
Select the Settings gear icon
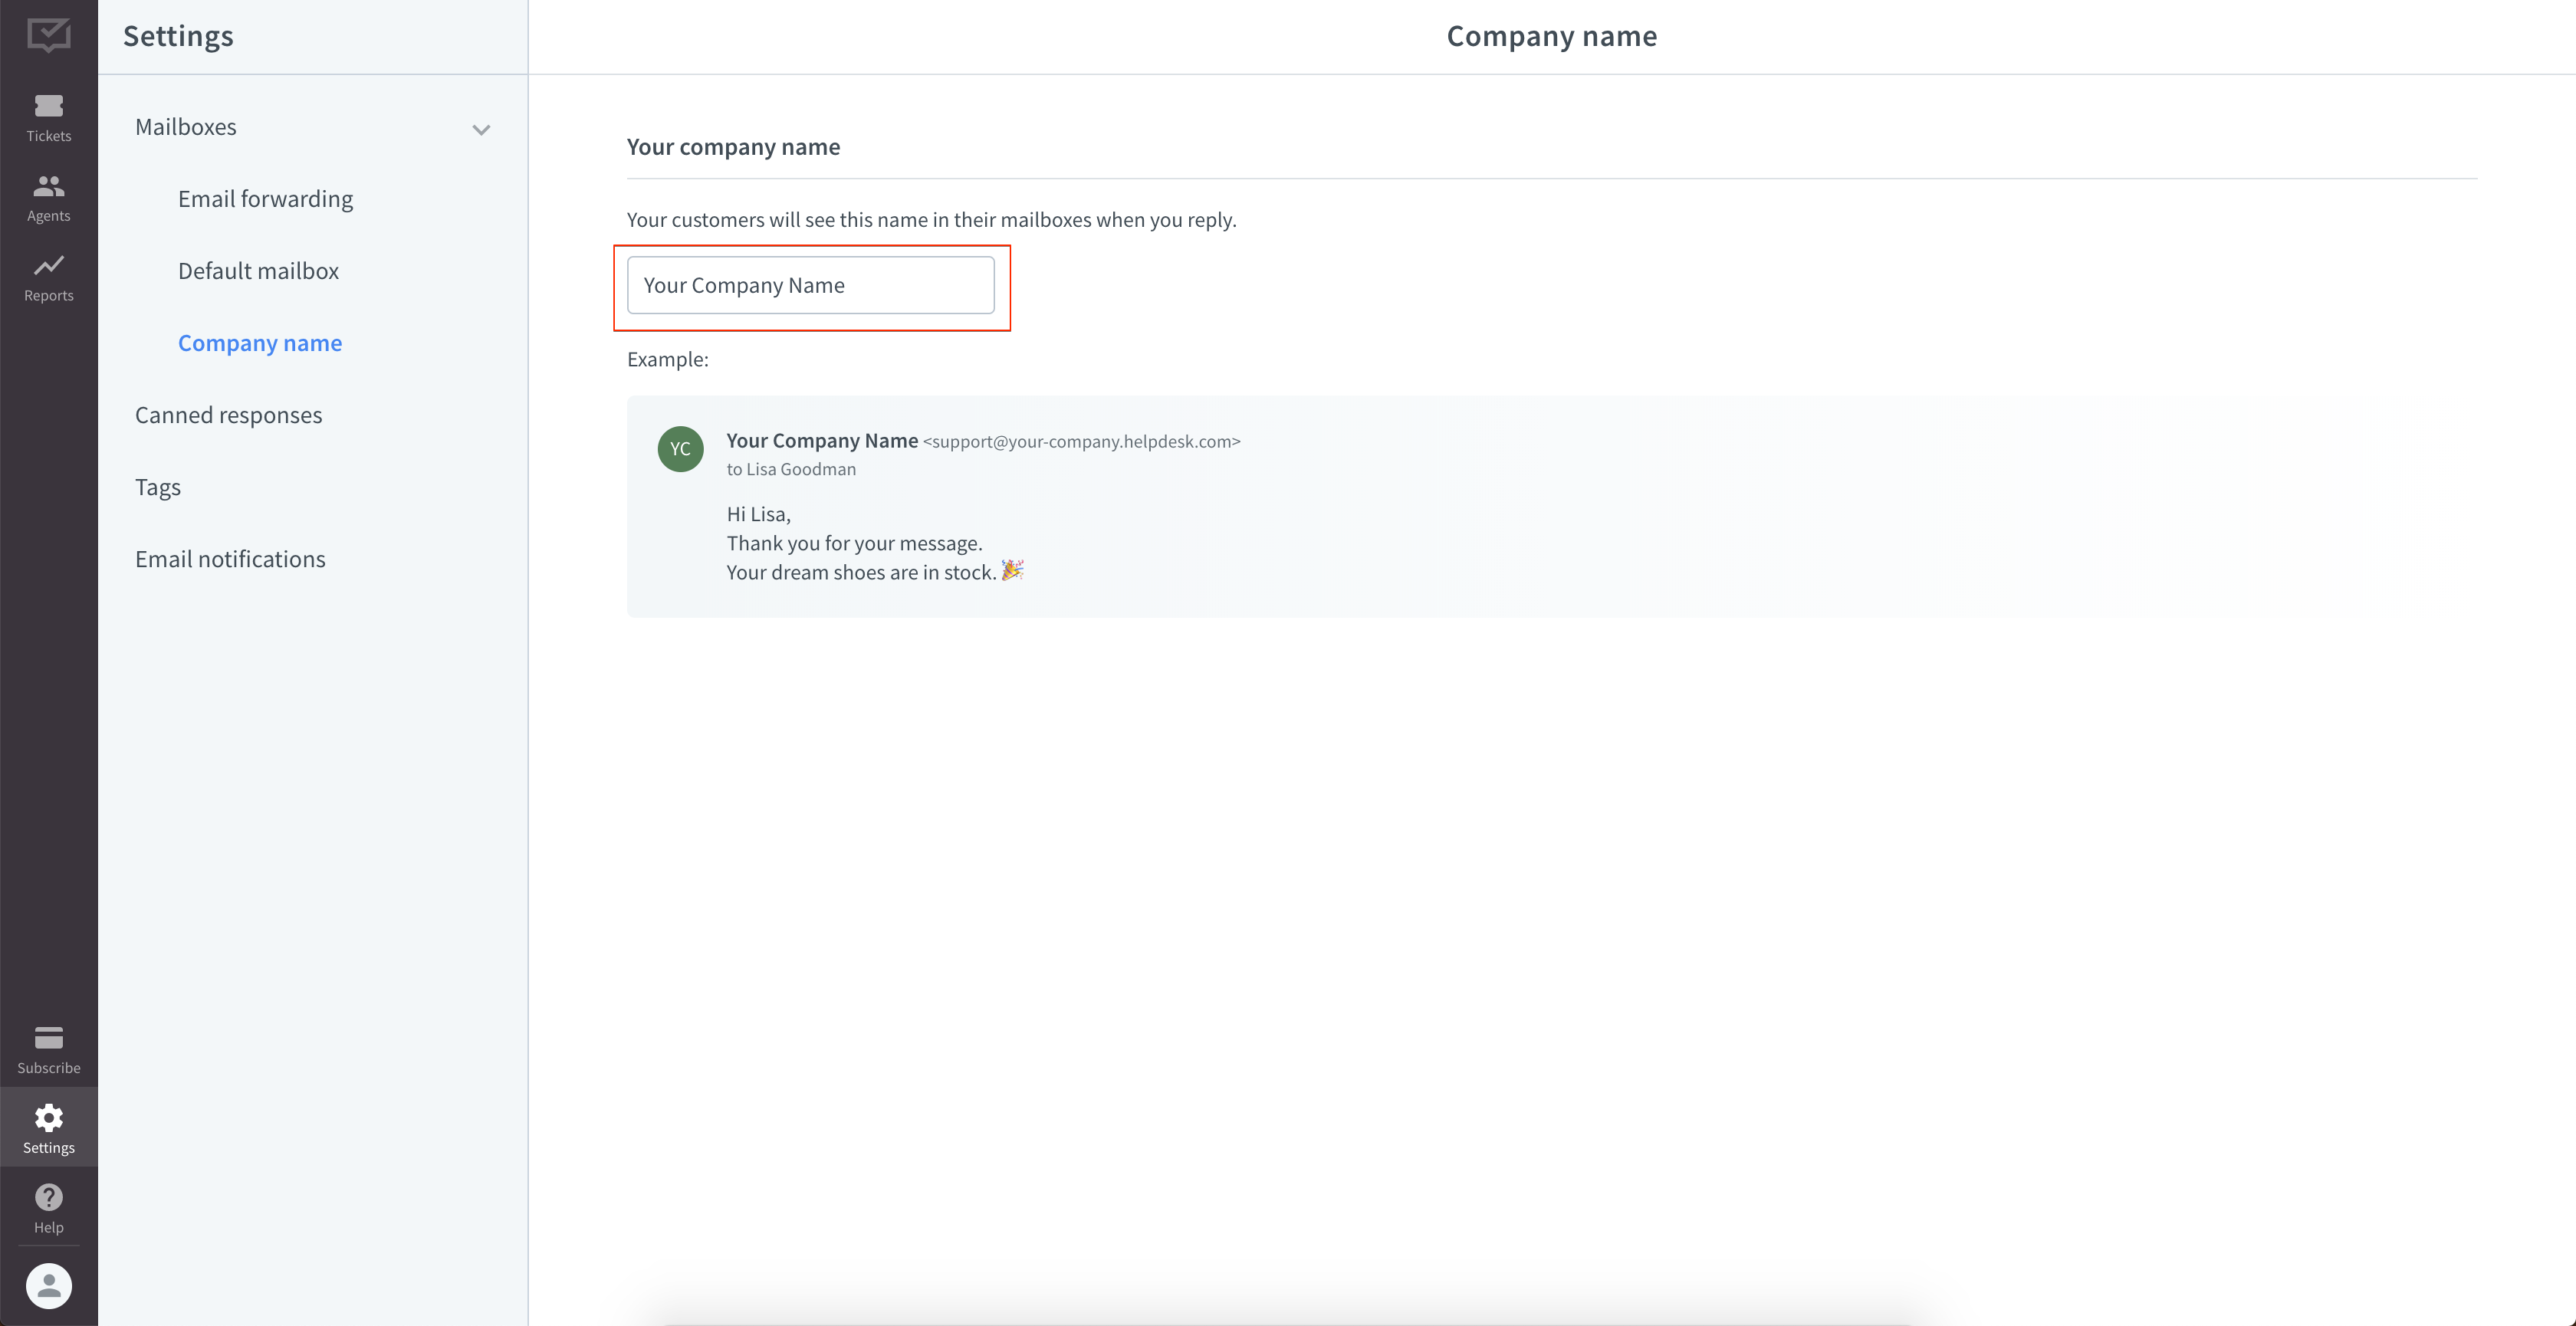point(48,1118)
